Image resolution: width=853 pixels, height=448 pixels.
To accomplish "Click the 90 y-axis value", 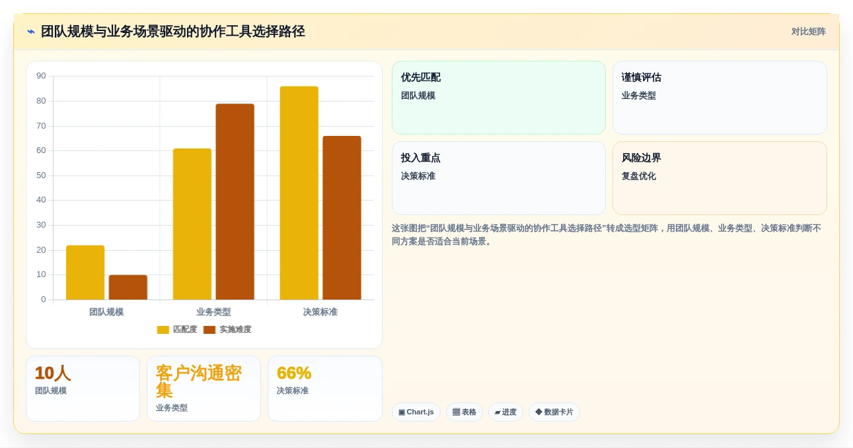I will (x=41, y=76).
